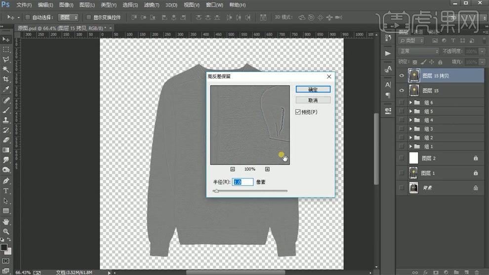Image resolution: width=489 pixels, height=275 pixels.
Task: Select the Hand tool
Action: point(6,221)
